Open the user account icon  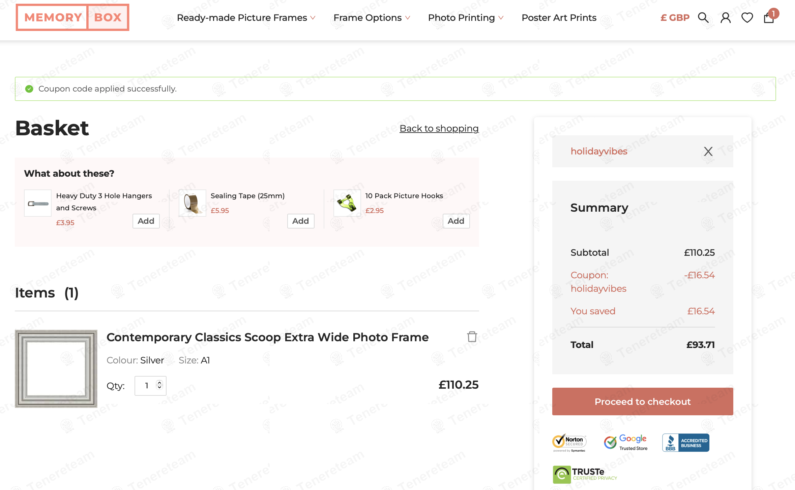(726, 17)
